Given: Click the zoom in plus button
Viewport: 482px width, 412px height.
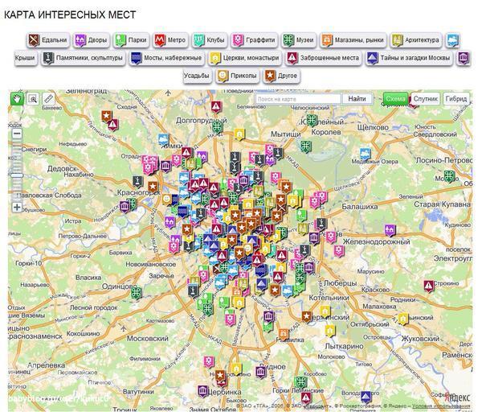Looking at the screenshot, I should tap(17, 207).
